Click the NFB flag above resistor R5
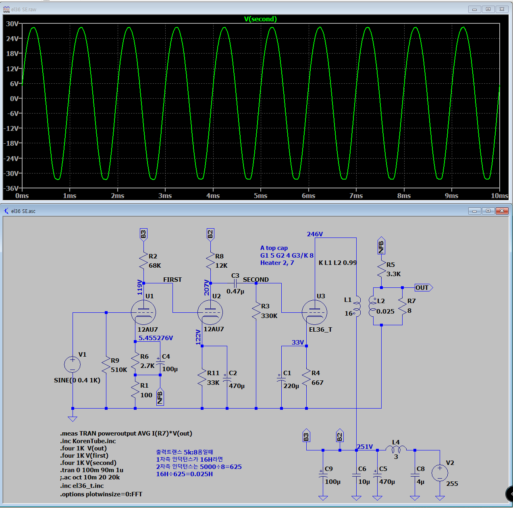Viewport: 513px width, 508px height. 381,245
